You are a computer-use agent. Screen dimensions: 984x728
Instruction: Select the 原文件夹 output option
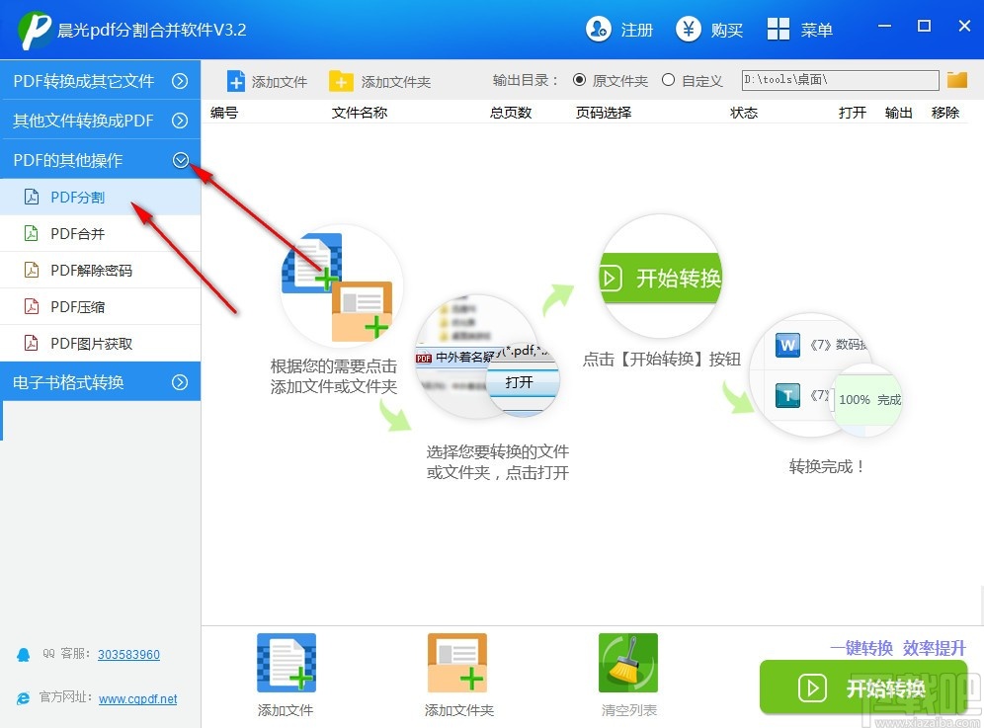pyautogui.click(x=581, y=80)
